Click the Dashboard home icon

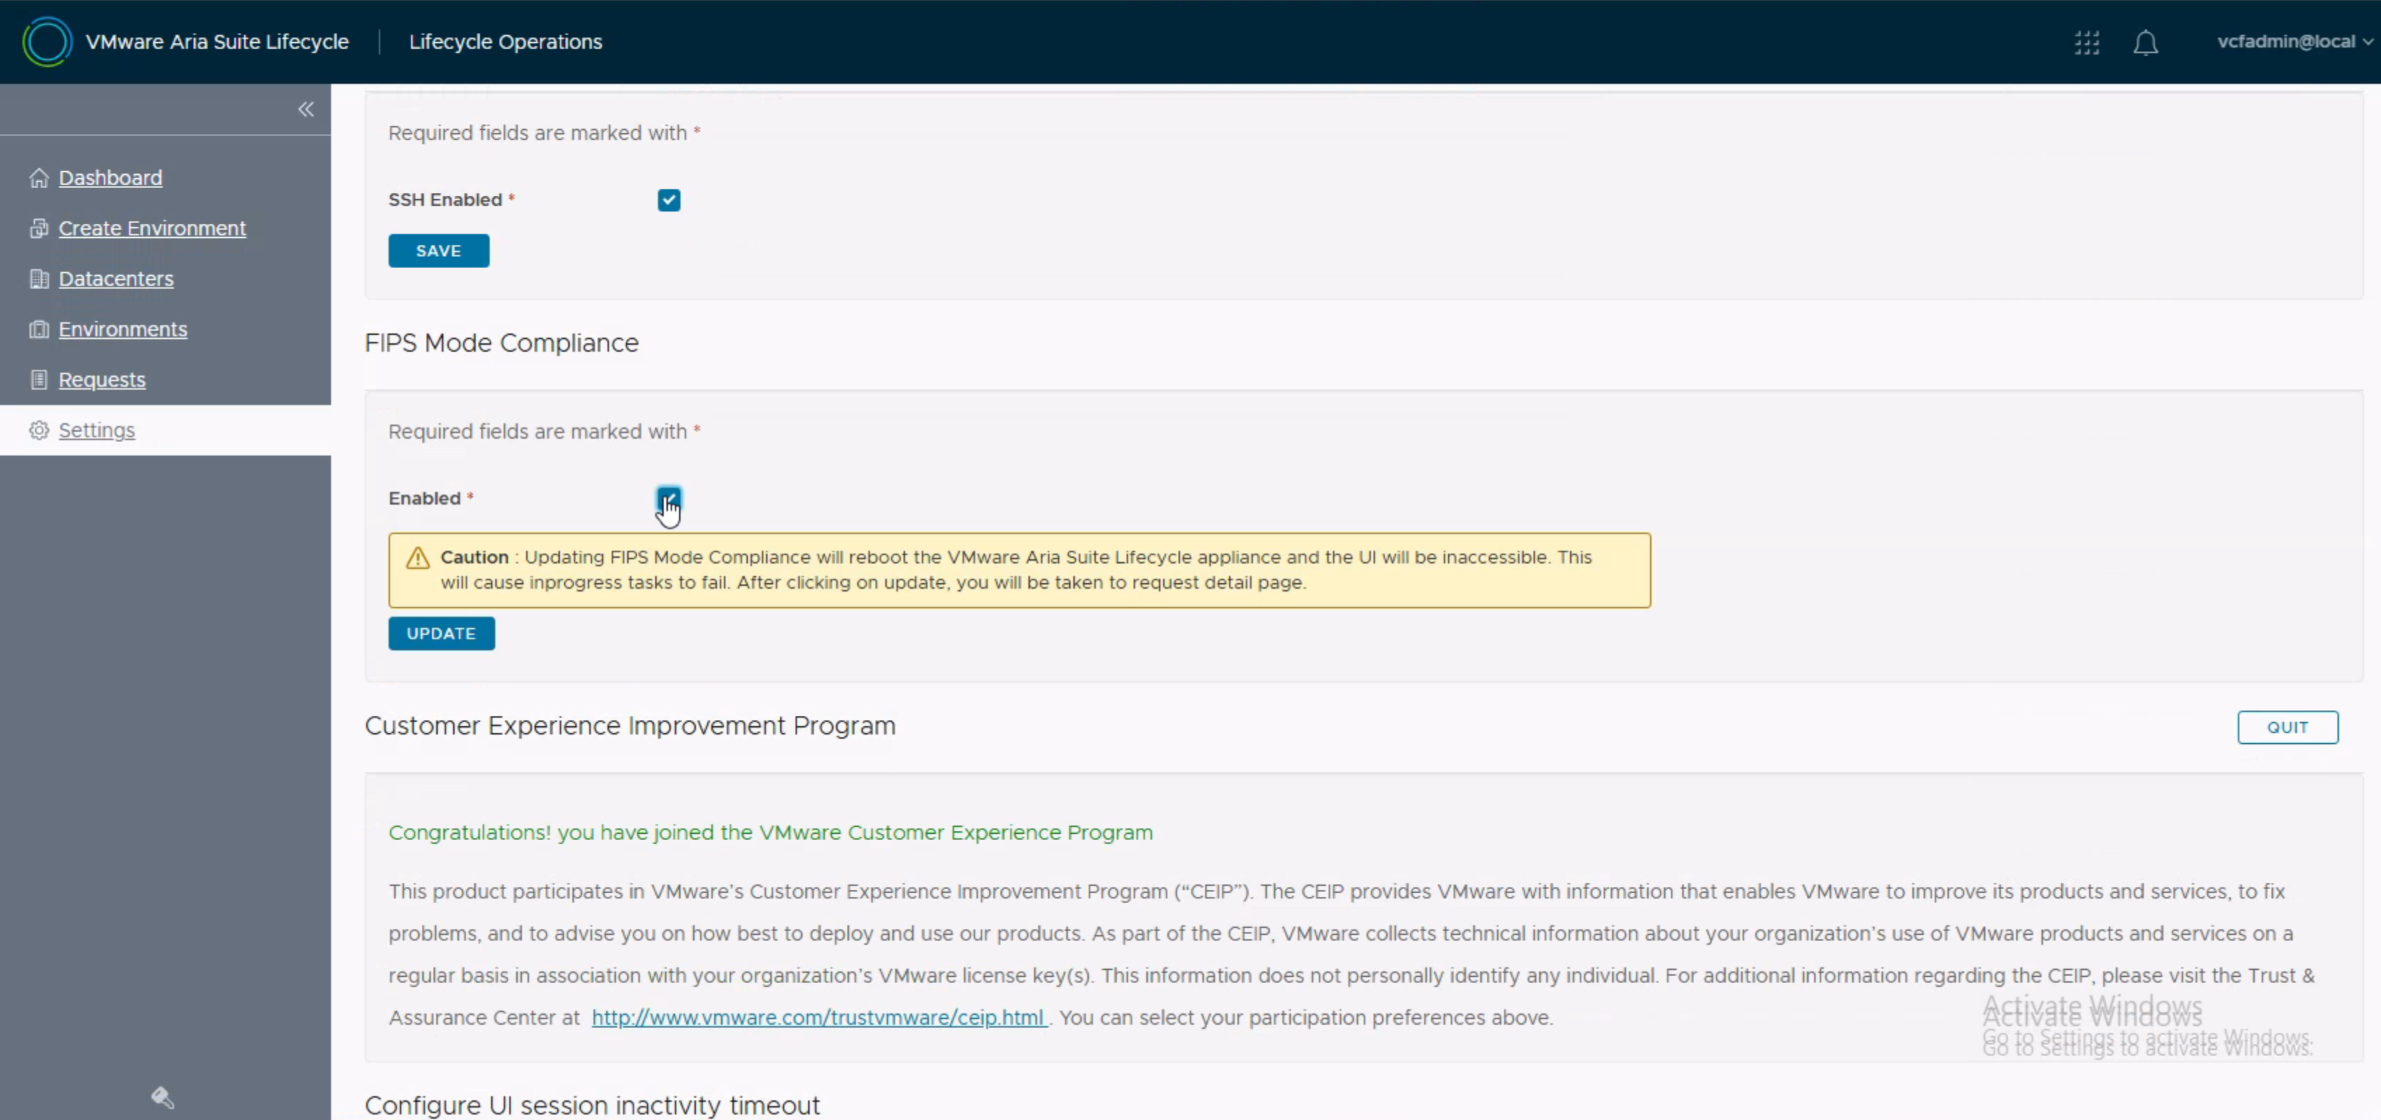[x=39, y=178]
